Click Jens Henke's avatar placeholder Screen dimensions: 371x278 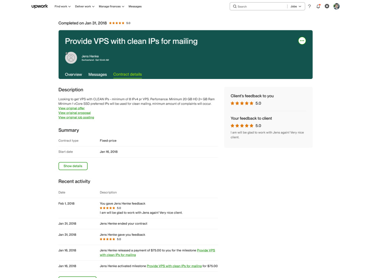71,58
